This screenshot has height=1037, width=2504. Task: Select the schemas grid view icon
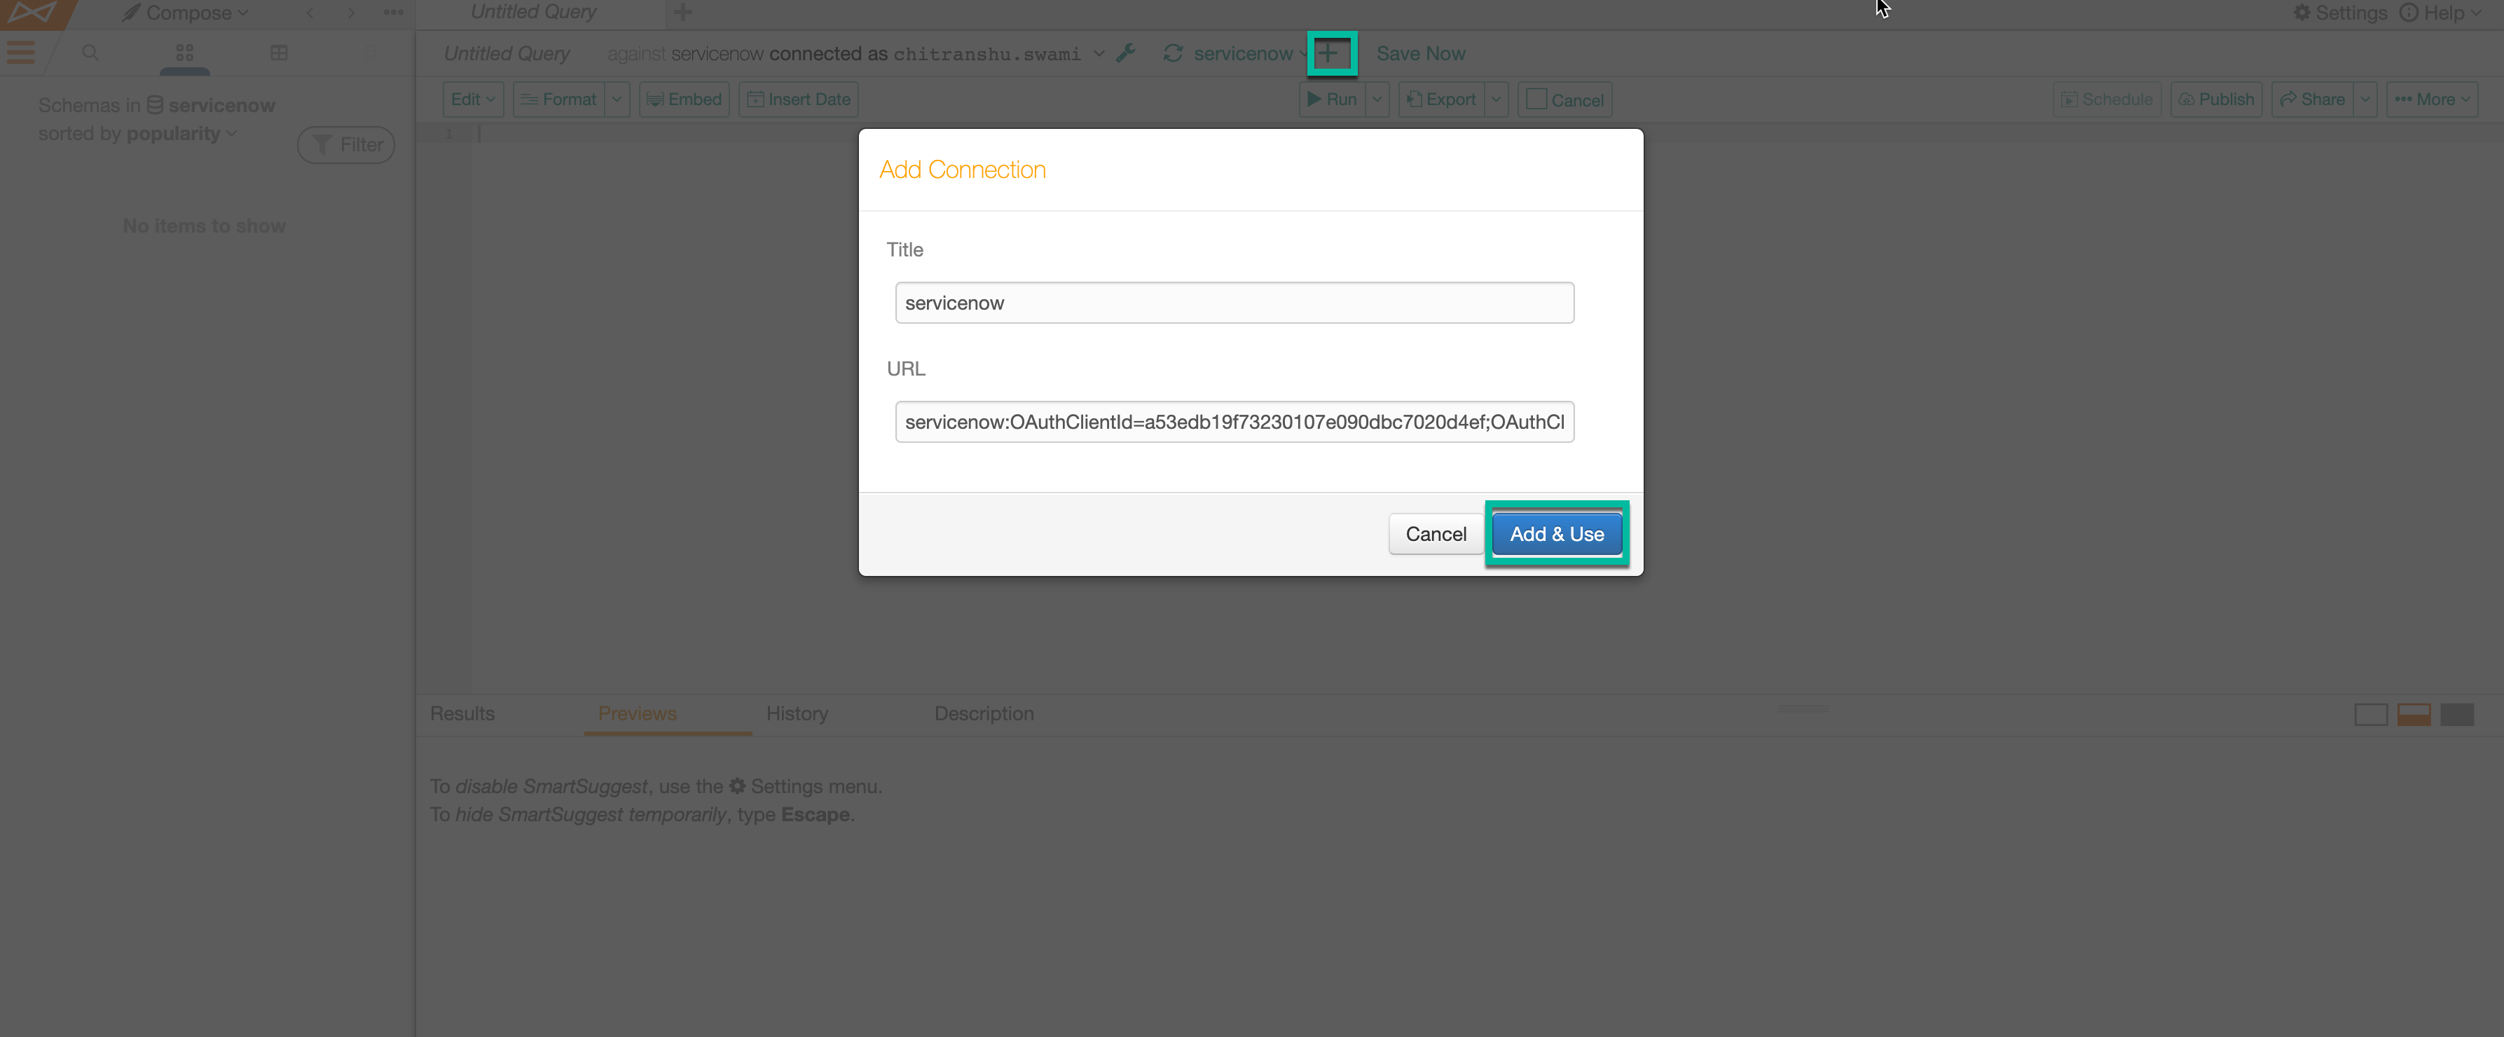coord(185,53)
